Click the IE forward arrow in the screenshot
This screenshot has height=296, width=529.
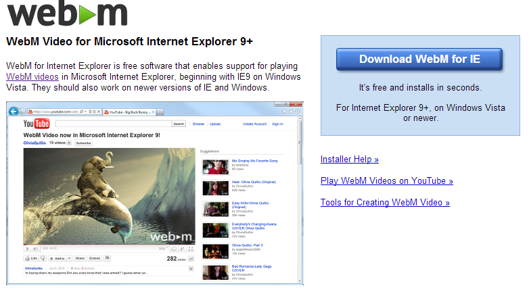(x=22, y=112)
